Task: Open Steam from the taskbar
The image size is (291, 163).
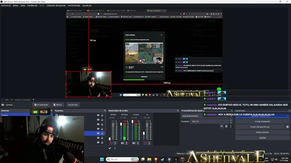Action: (x=163, y=159)
